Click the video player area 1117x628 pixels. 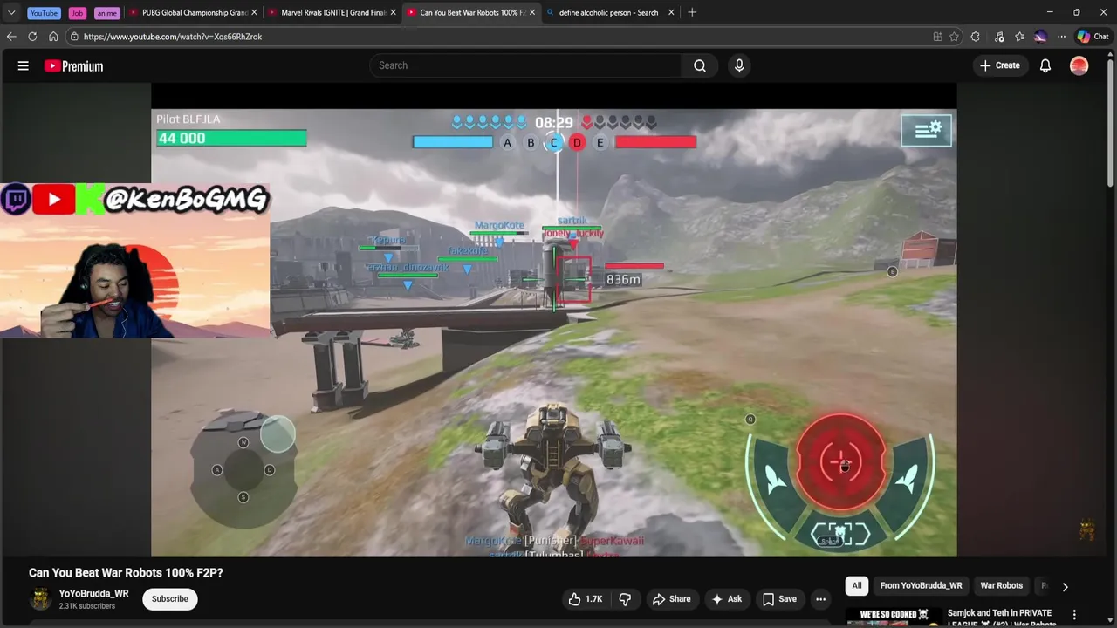[x=553, y=320]
